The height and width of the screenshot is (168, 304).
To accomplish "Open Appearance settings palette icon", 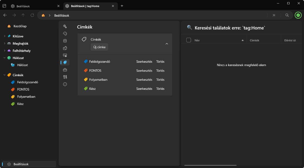I will pyautogui.click(x=65, y=34).
